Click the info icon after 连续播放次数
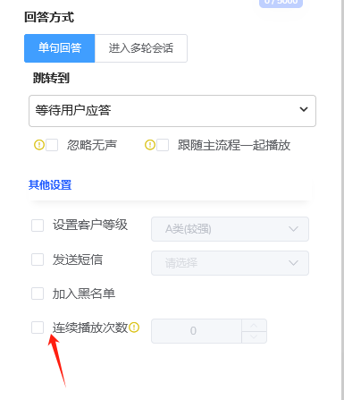This screenshot has width=344, height=400. click(134, 328)
